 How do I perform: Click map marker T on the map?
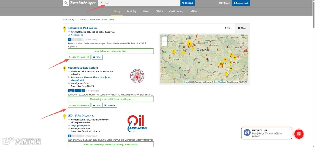point(226,74)
